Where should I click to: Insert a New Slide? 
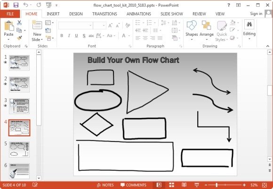[x=37, y=31]
